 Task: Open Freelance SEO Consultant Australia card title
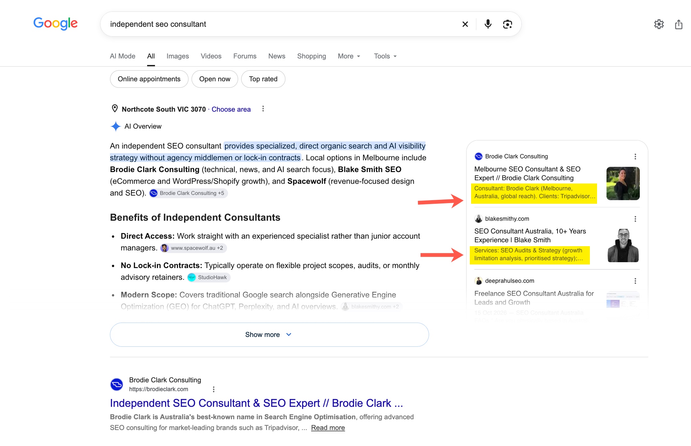(534, 298)
